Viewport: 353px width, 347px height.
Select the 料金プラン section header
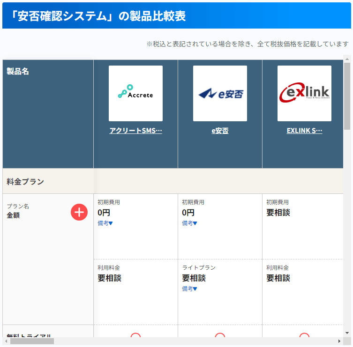(x=173, y=181)
